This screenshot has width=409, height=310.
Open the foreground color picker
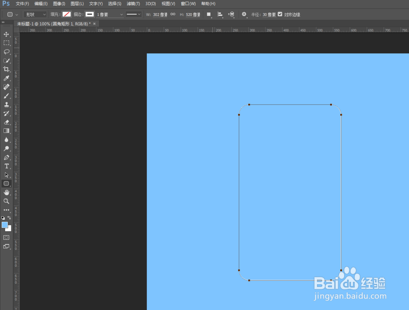click(x=4, y=225)
